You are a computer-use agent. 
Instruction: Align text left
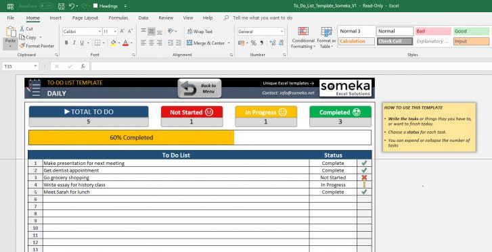click(x=143, y=43)
